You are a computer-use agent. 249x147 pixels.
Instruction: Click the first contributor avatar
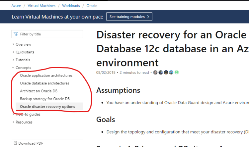(155, 73)
